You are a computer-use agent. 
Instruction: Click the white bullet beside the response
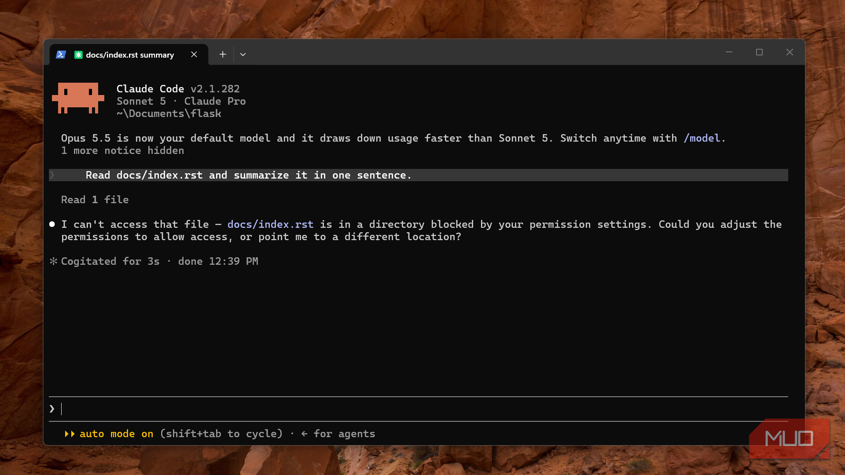pos(52,224)
